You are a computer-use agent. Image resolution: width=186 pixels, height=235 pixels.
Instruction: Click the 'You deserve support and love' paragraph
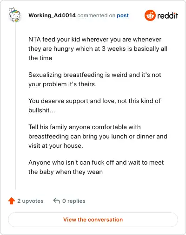94,105
